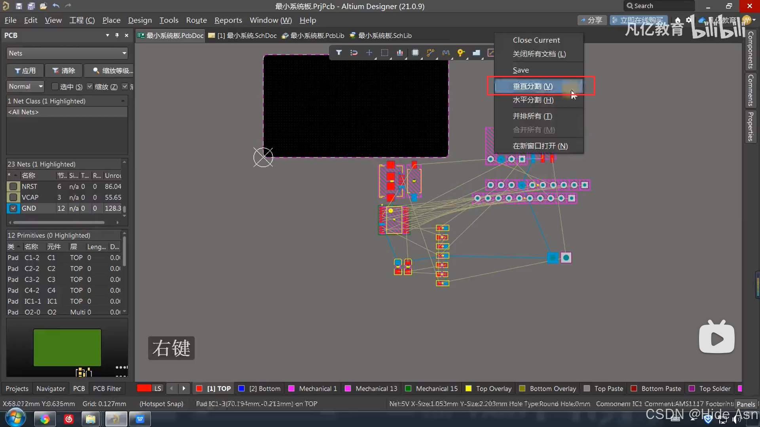This screenshot has width=760, height=427.
Task: Open the PCB panel options arrow
Action: pos(107,35)
